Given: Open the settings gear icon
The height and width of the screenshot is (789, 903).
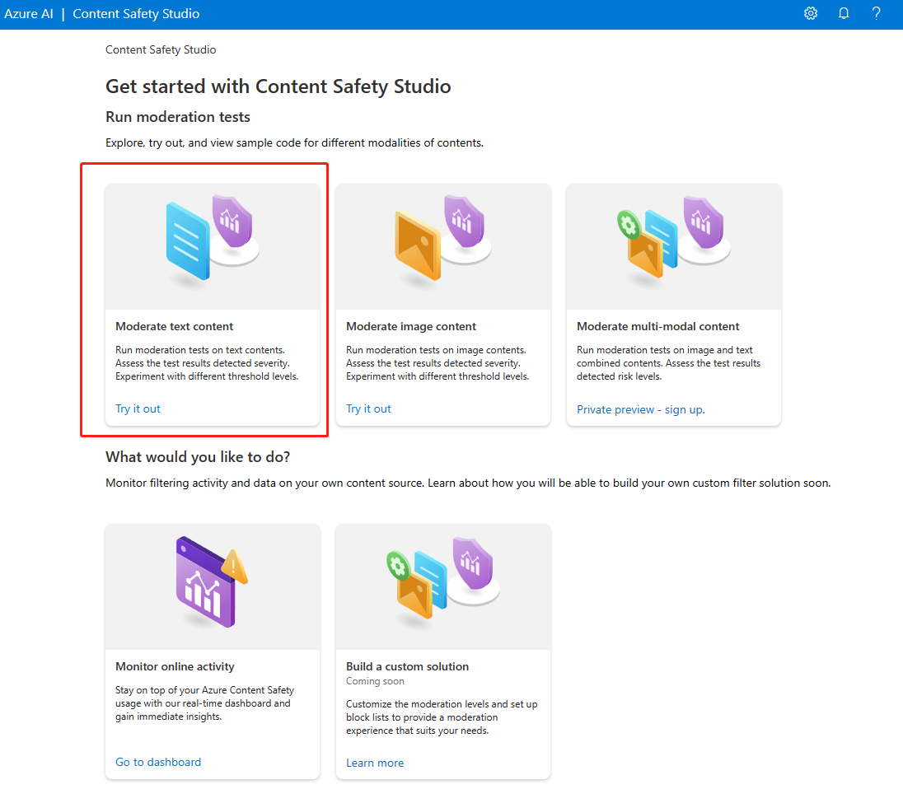Looking at the screenshot, I should (x=811, y=14).
